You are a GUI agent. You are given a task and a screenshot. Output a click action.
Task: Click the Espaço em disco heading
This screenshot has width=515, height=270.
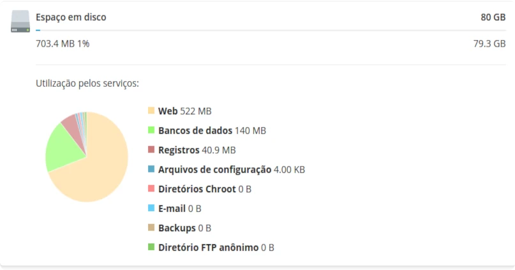(x=71, y=17)
